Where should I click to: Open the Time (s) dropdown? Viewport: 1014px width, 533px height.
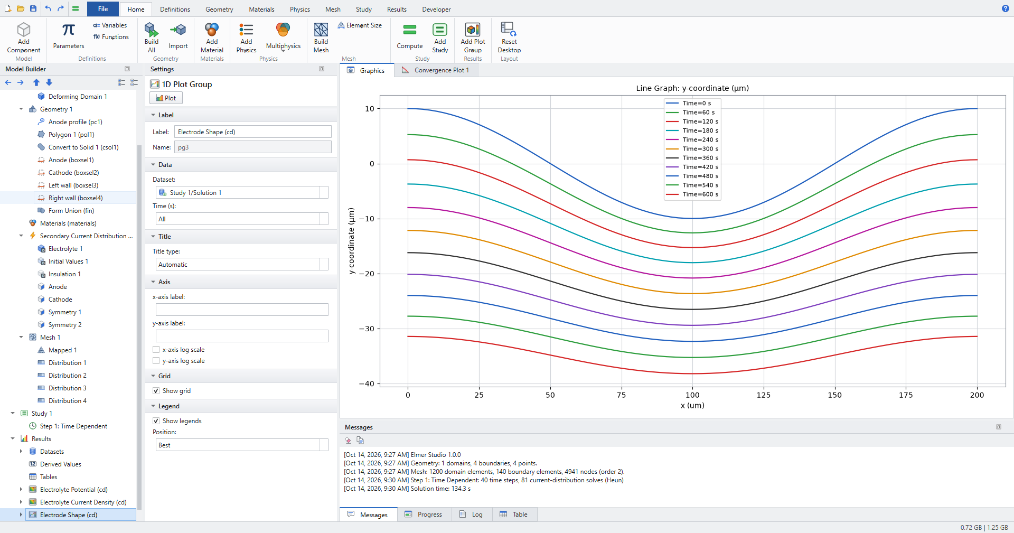click(x=242, y=219)
